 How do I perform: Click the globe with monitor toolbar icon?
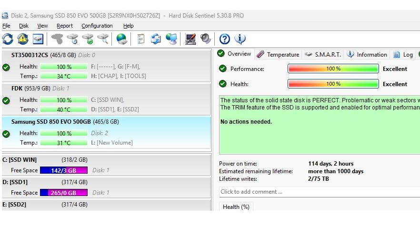[171, 39]
